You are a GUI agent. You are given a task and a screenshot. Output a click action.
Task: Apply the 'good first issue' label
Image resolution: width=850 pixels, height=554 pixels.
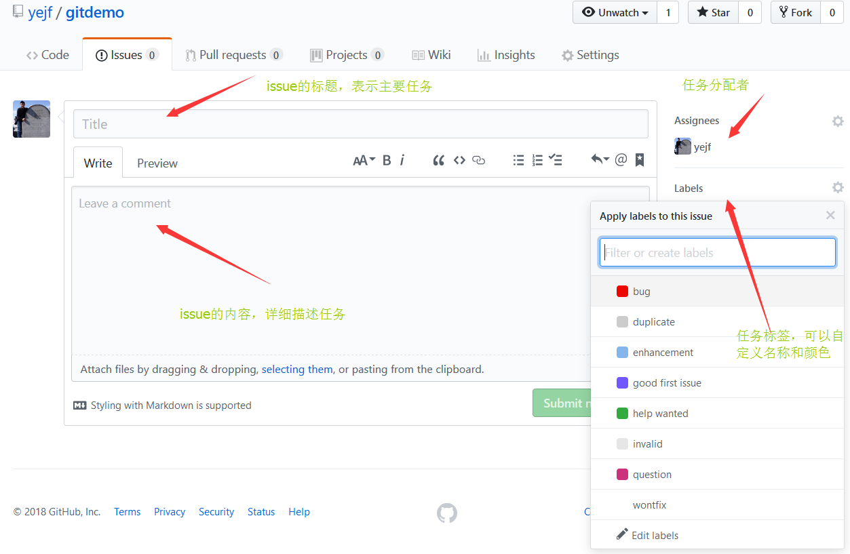coord(718,383)
